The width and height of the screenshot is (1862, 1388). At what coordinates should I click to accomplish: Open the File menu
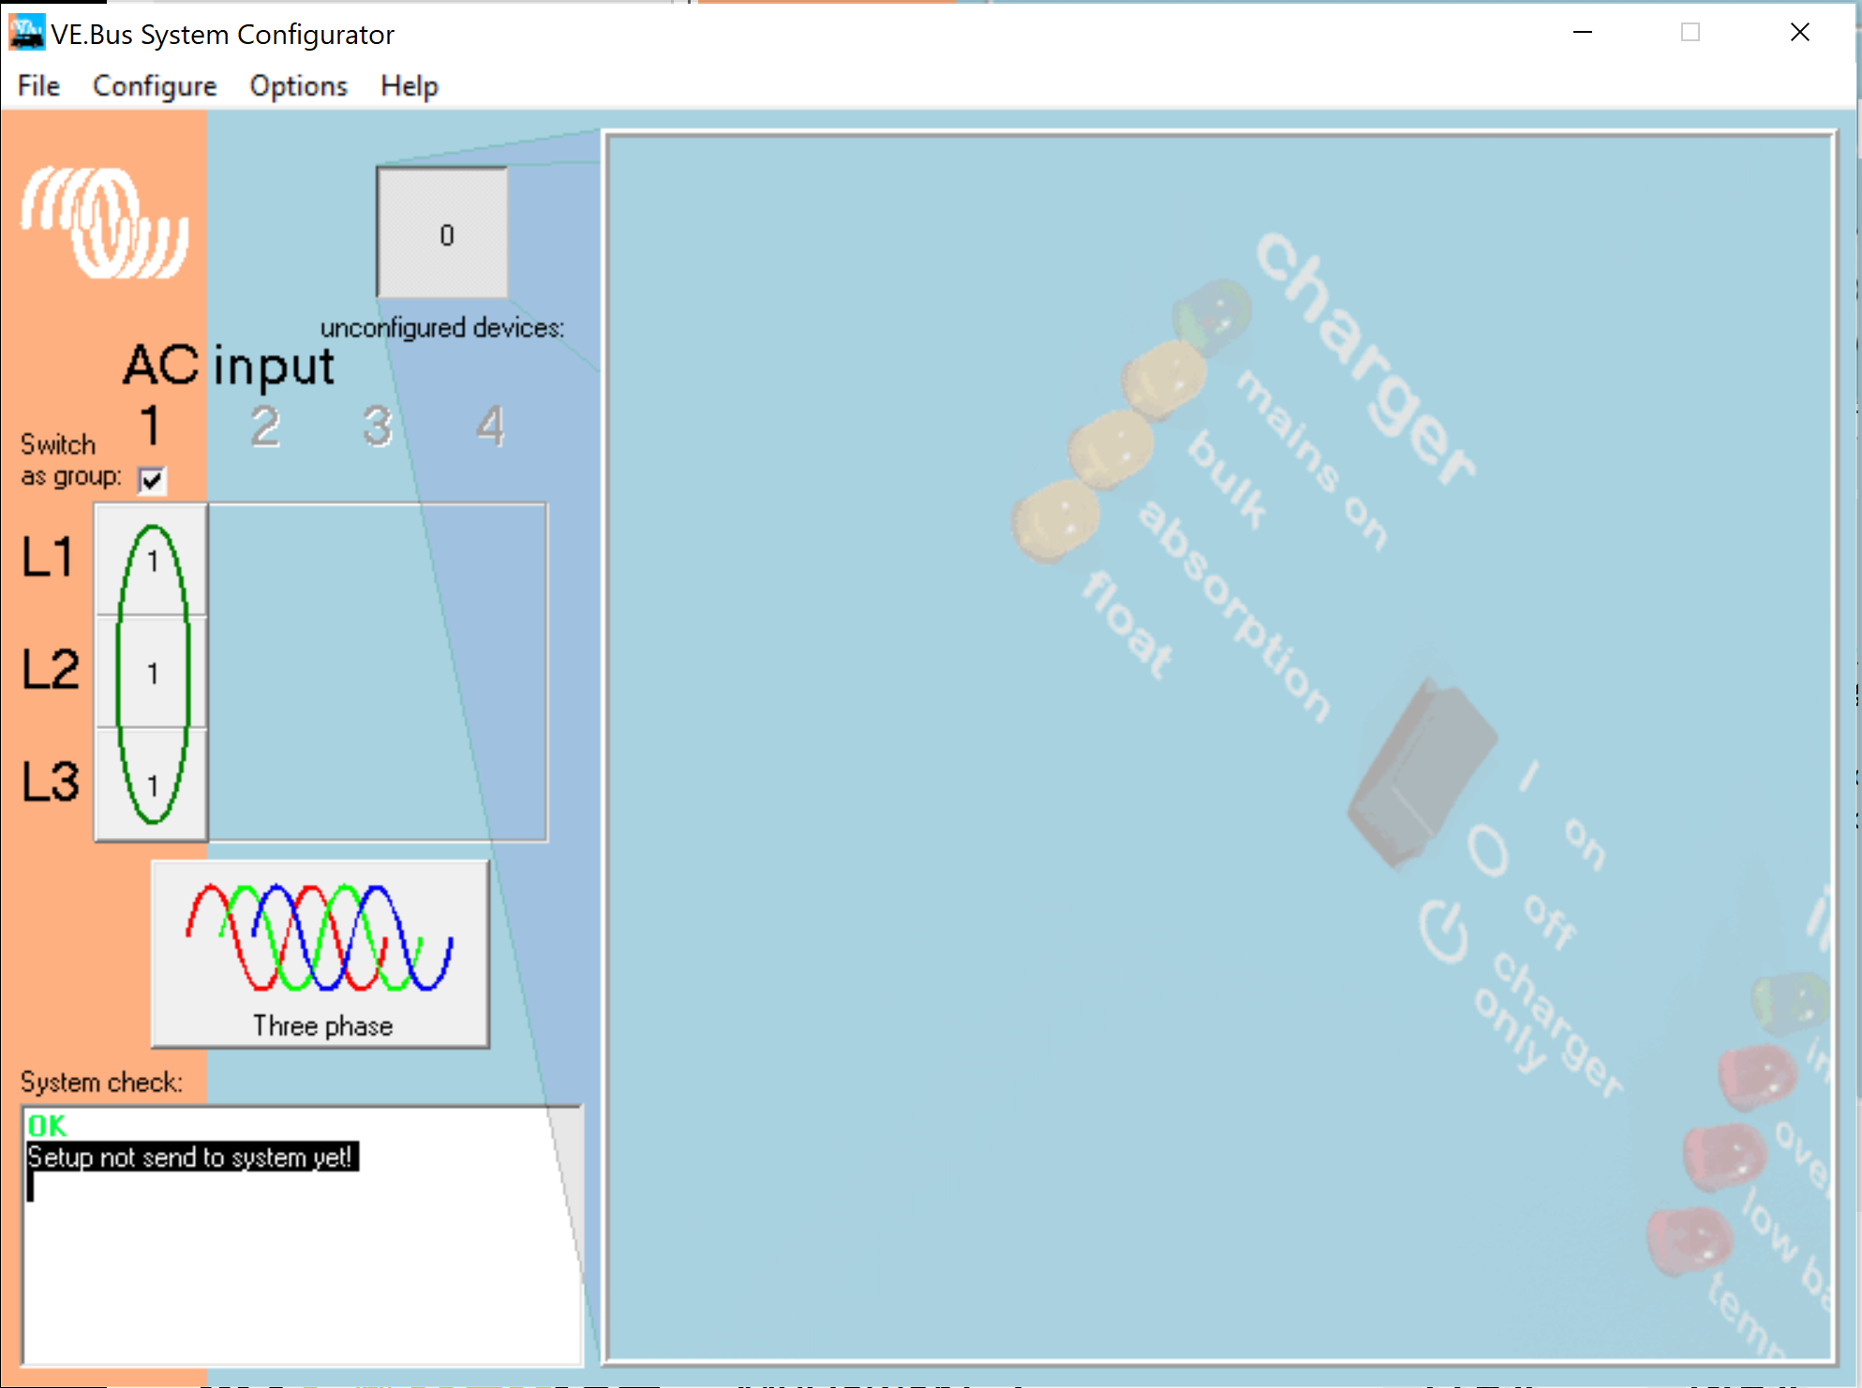tap(38, 86)
